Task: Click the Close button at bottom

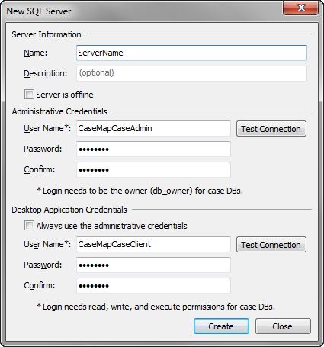Action: (283, 326)
